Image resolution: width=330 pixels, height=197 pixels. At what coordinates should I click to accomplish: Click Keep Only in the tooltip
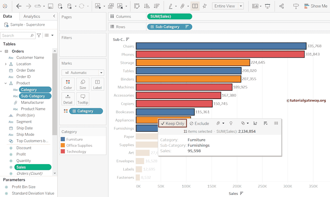(x=172, y=123)
